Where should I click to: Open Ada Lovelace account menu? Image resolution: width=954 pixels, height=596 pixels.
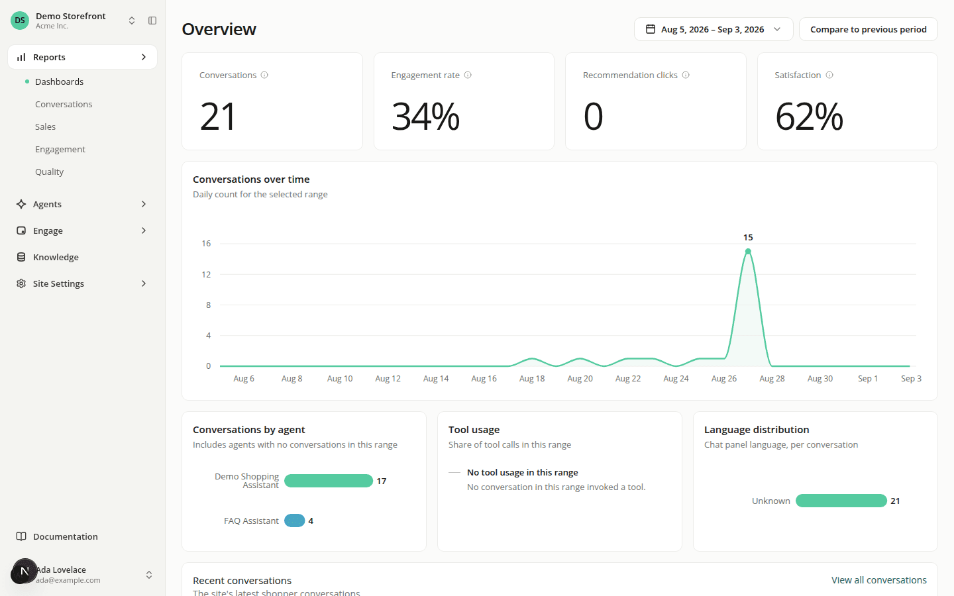(82, 574)
